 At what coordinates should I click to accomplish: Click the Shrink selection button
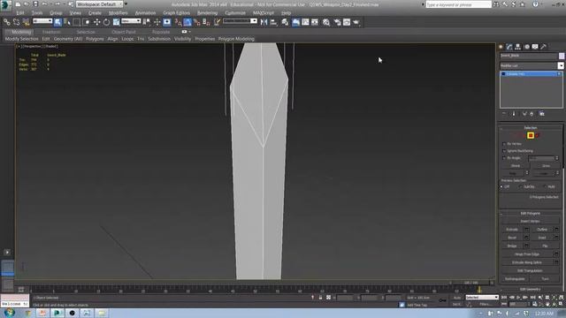(516, 166)
